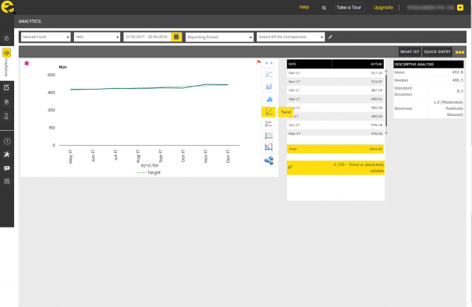Select the Analytics sidebar tab
Screen dimensions: 472x307
click(6, 63)
